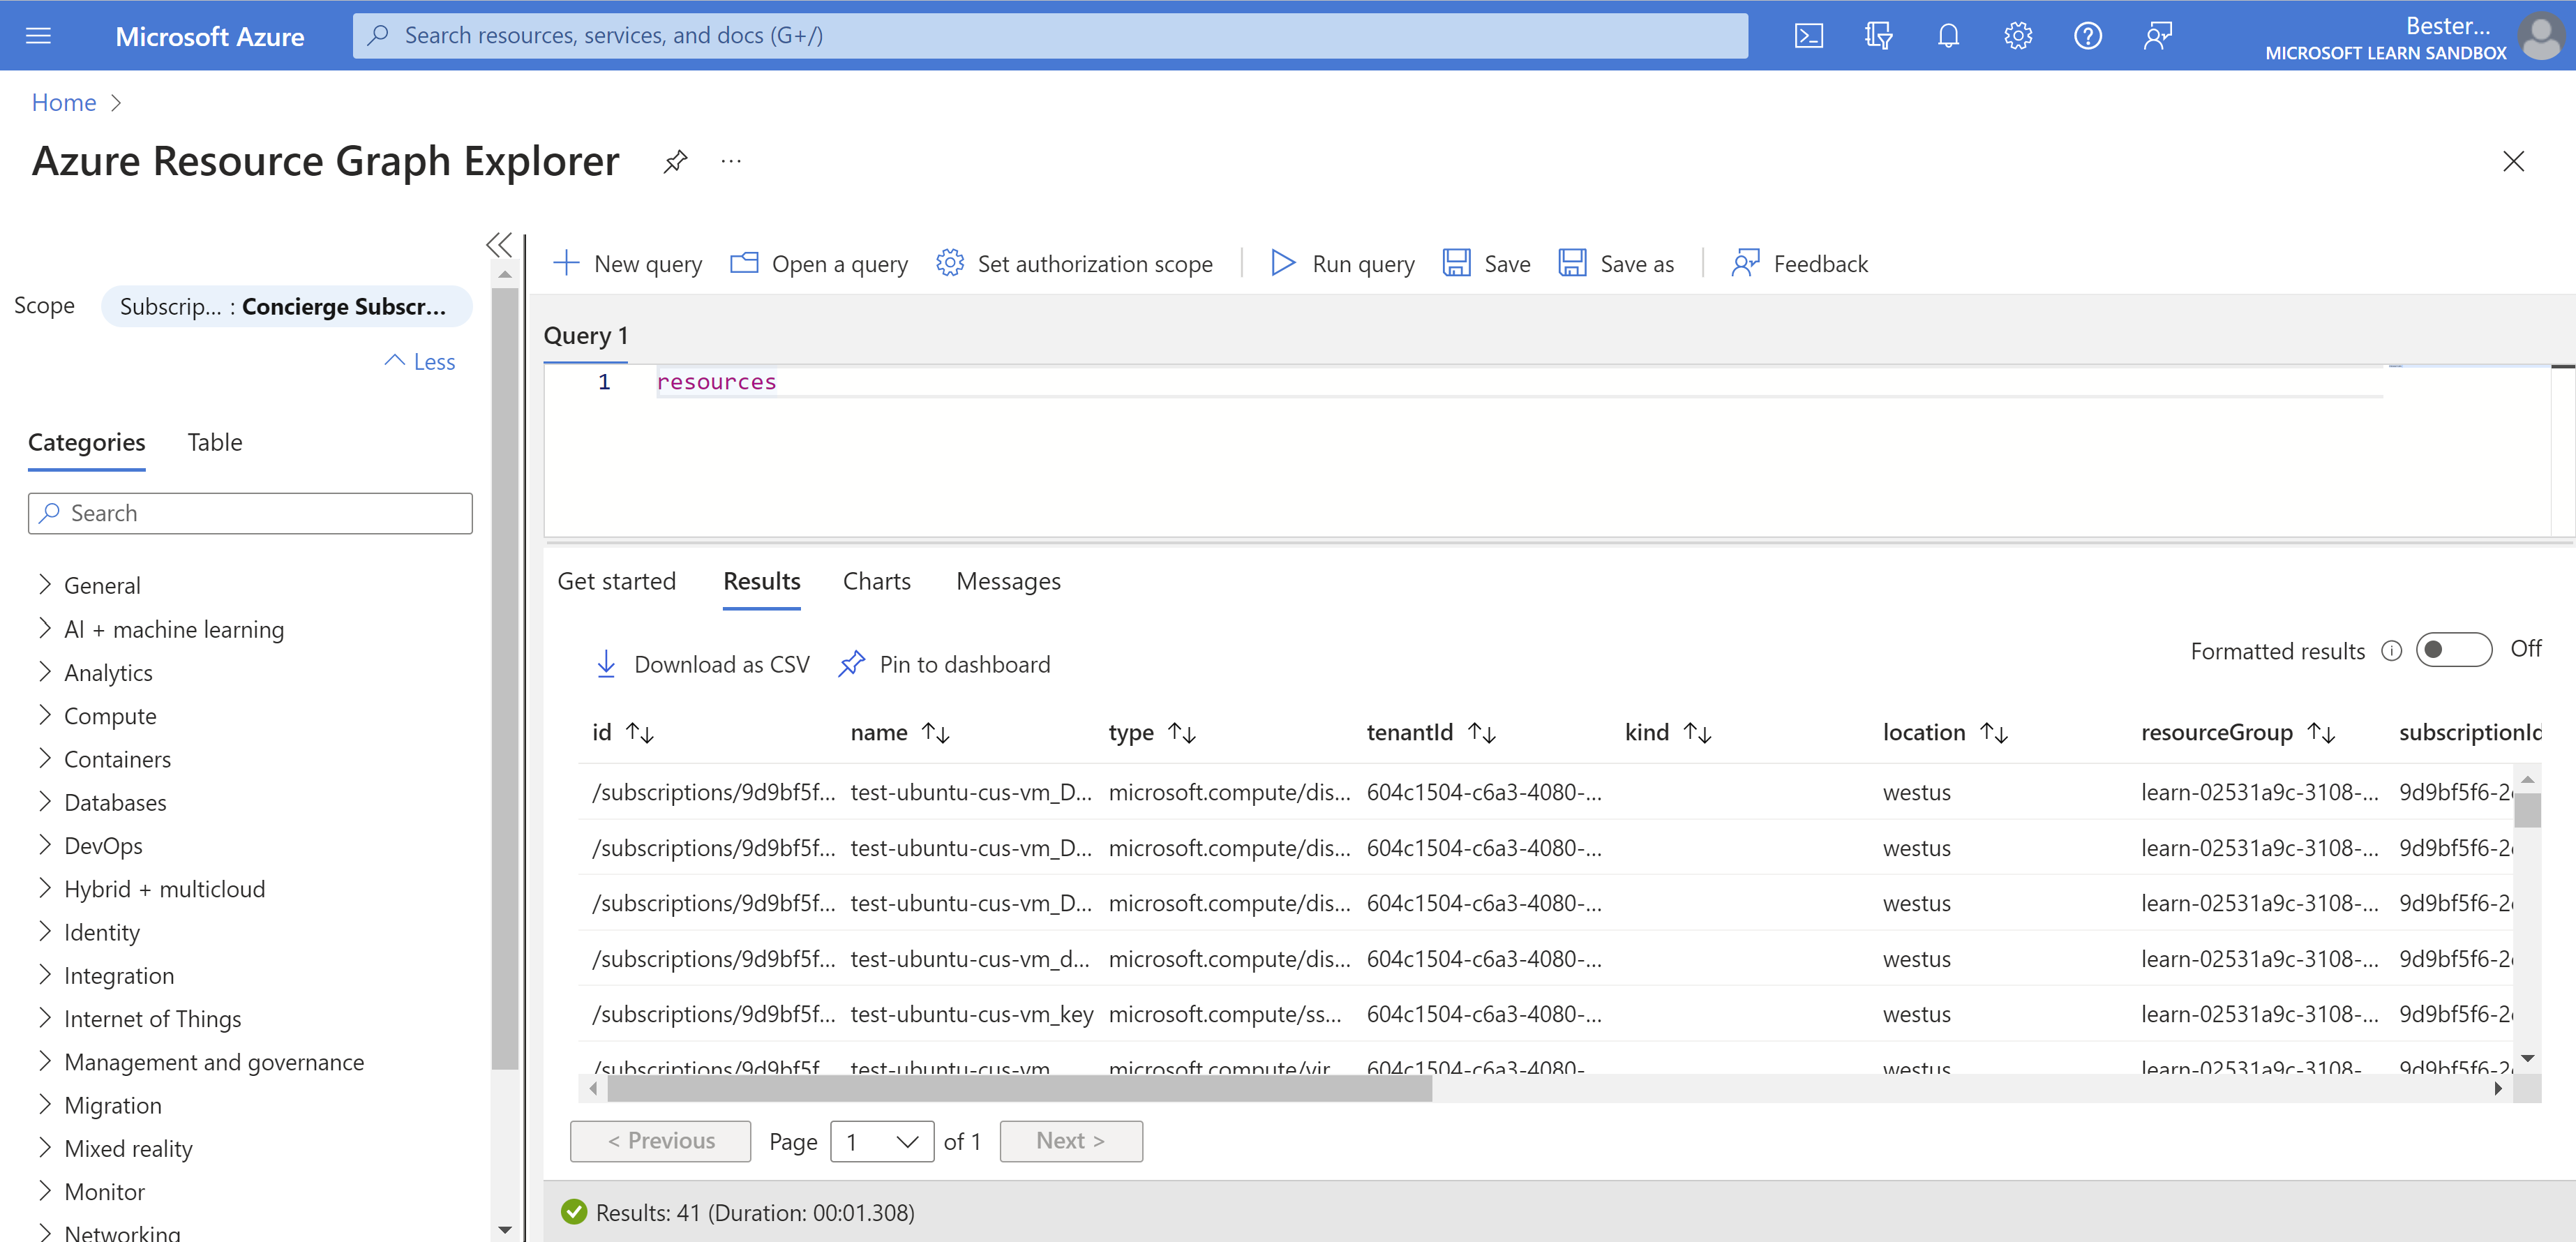This screenshot has width=2576, height=1242.
Task: Open the Page number dropdown
Action: pos(882,1141)
